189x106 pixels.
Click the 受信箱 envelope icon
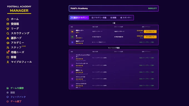tap(8, 24)
